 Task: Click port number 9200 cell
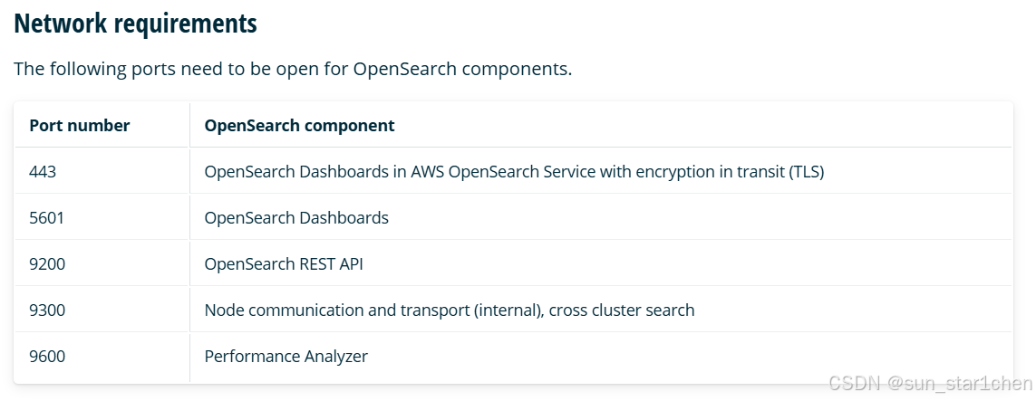tap(47, 264)
